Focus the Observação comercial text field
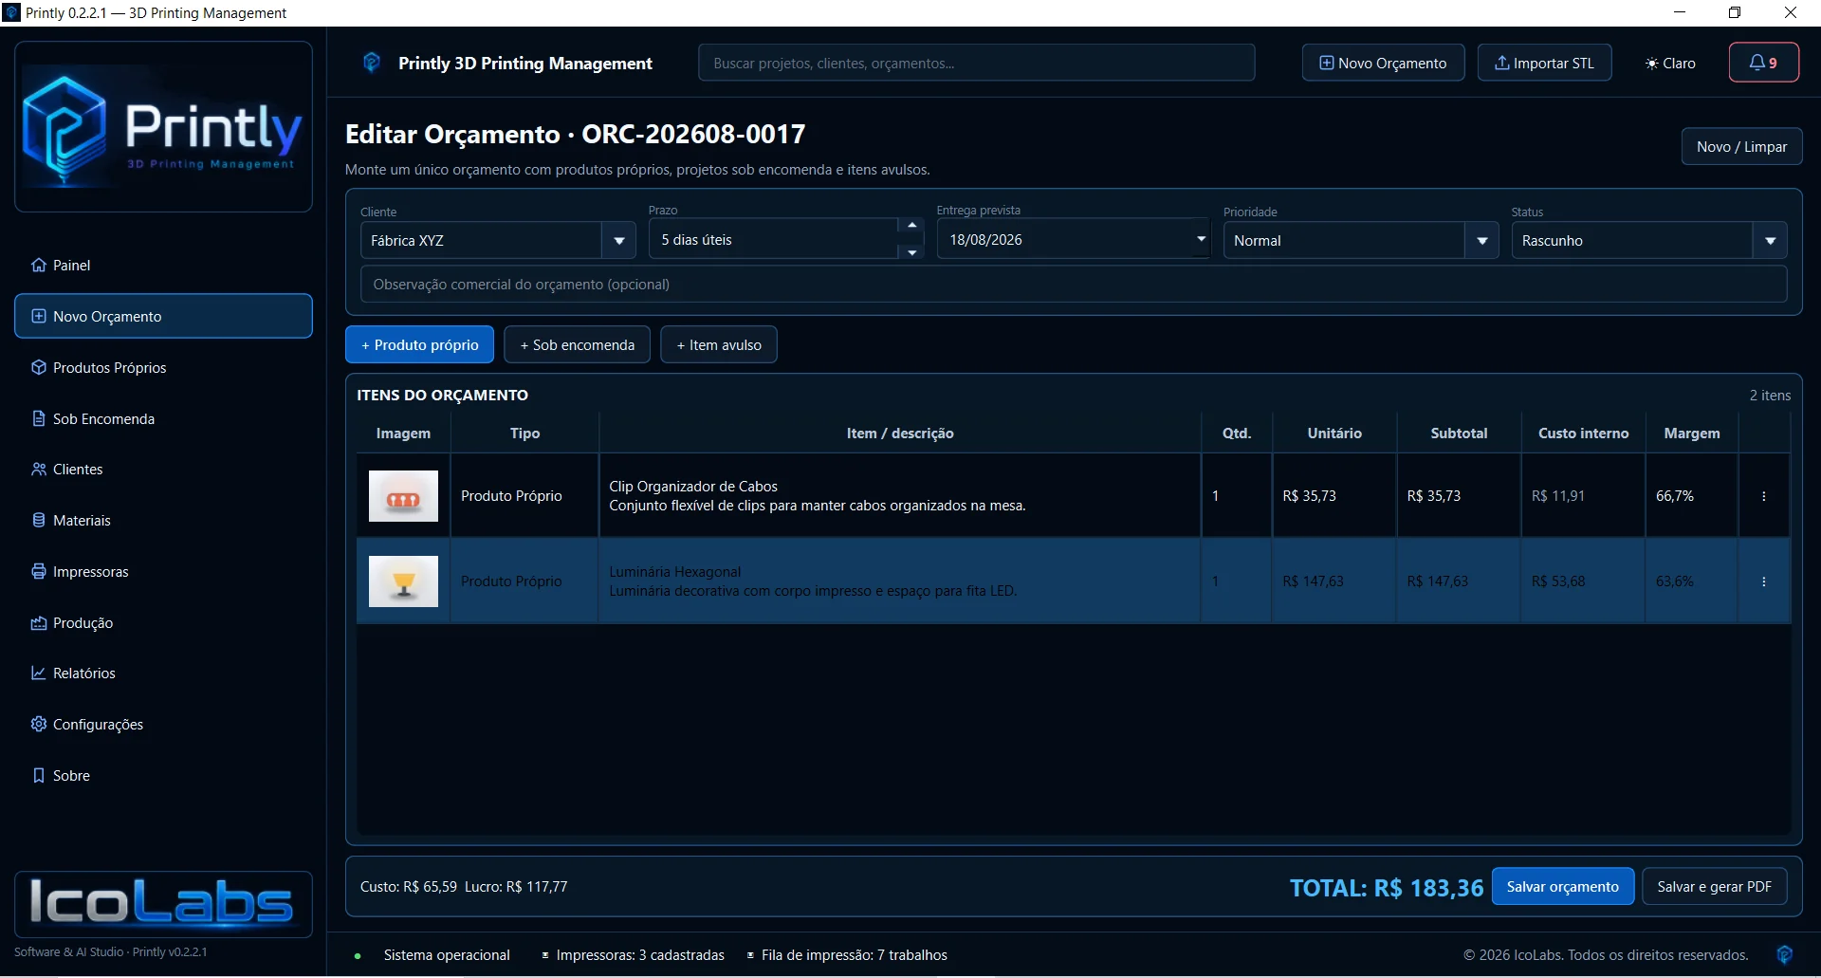This screenshot has height=978, width=1821. pos(1074,285)
